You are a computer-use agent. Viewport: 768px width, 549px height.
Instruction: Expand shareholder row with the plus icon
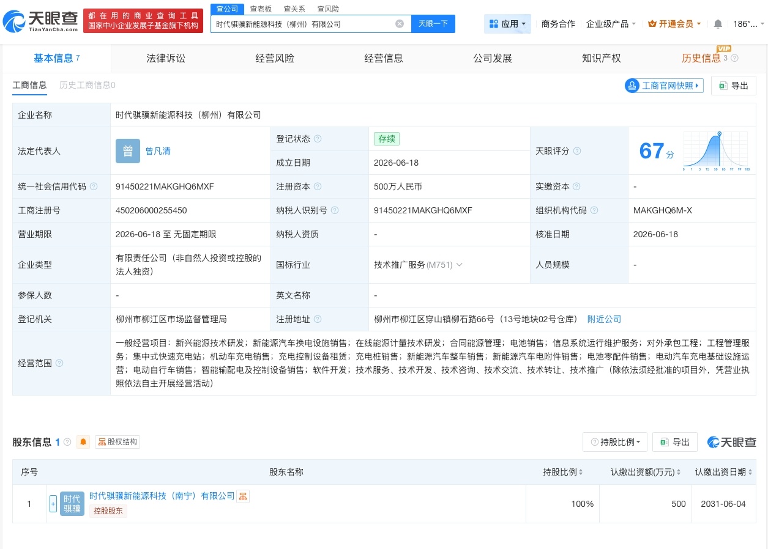click(53, 504)
